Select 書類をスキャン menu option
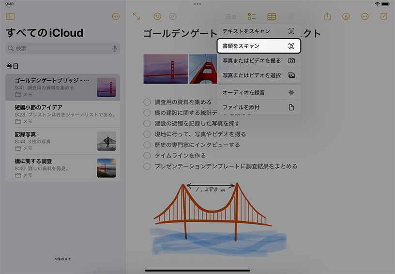This screenshot has width=395, height=274. [258, 46]
